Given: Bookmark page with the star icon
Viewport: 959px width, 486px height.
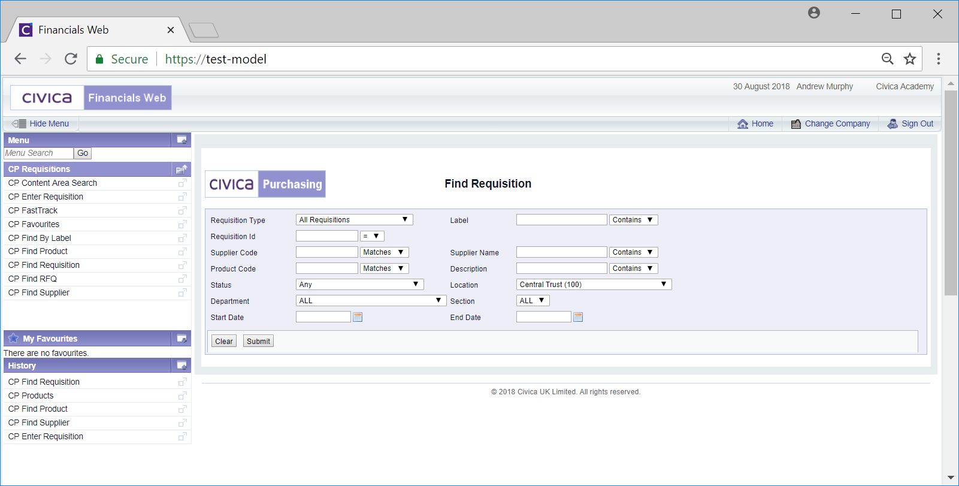Looking at the screenshot, I should (x=910, y=59).
